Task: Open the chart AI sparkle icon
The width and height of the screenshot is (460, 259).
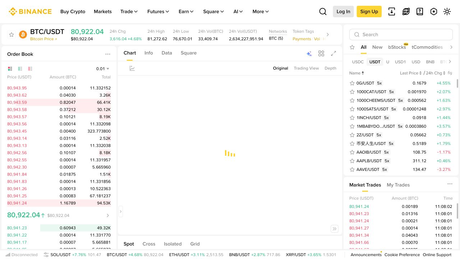Action: [x=309, y=54]
